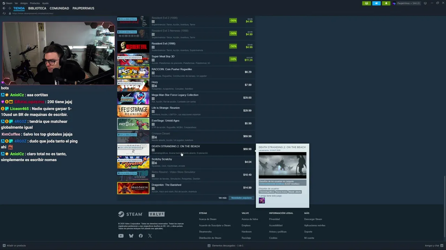Click the Valve logo in footer
The image size is (446, 250).
point(156,214)
